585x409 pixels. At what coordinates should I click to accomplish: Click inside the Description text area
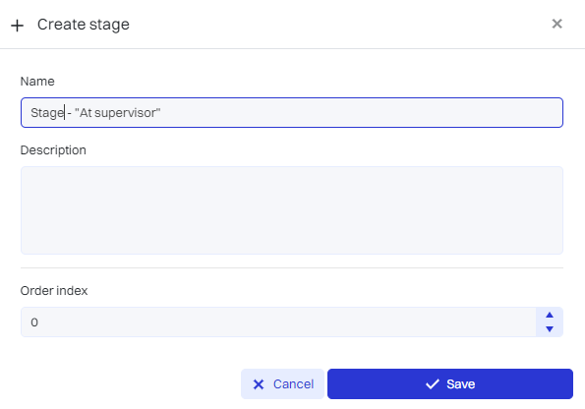[x=292, y=210]
